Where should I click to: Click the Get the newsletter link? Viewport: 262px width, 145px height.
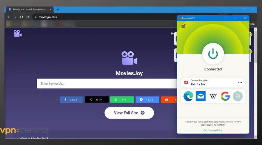[213, 130]
